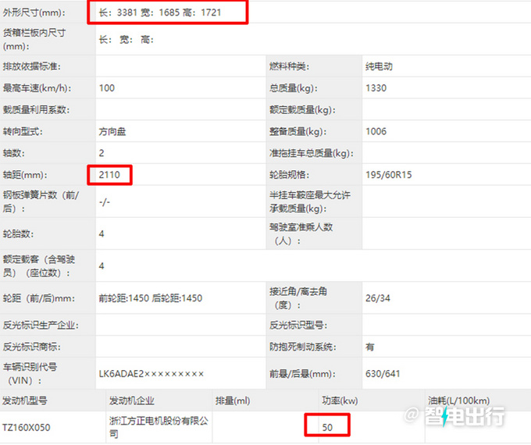The height and width of the screenshot is (445, 531).
Task: Click the 钢板弹簧片数 (前/后) label
Action: 41,201
